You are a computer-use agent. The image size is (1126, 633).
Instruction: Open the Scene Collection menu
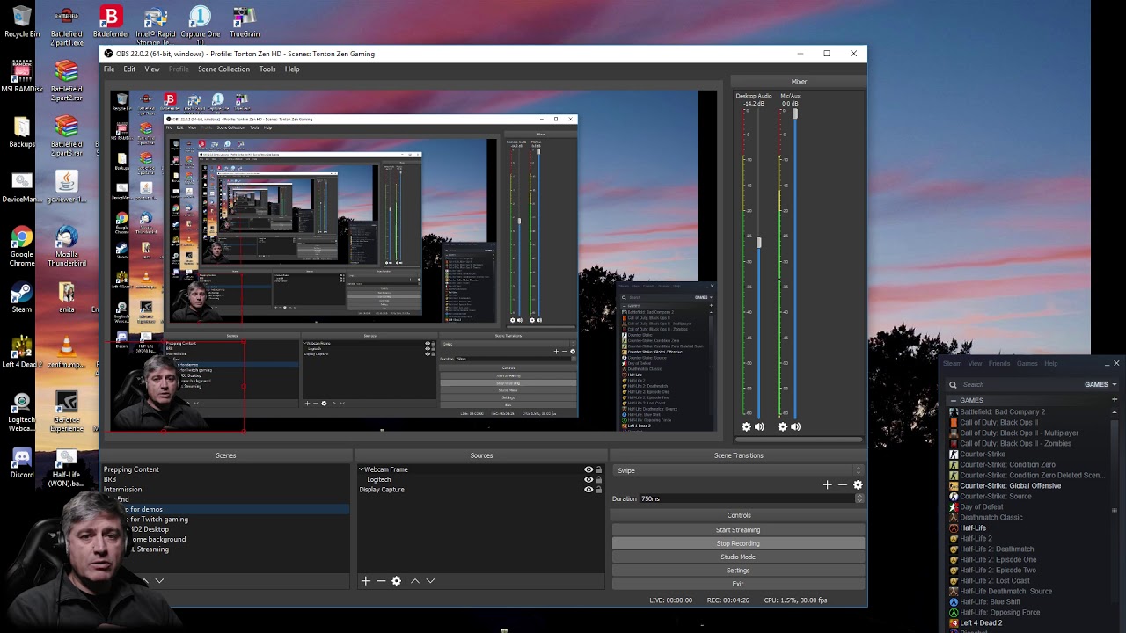[223, 69]
